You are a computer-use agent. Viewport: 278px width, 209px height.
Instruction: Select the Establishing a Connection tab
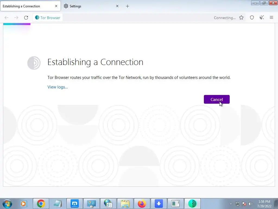click(x=30, y=6)
